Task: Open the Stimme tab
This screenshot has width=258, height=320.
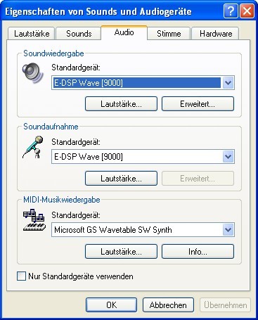Action: tap(169, 34)
